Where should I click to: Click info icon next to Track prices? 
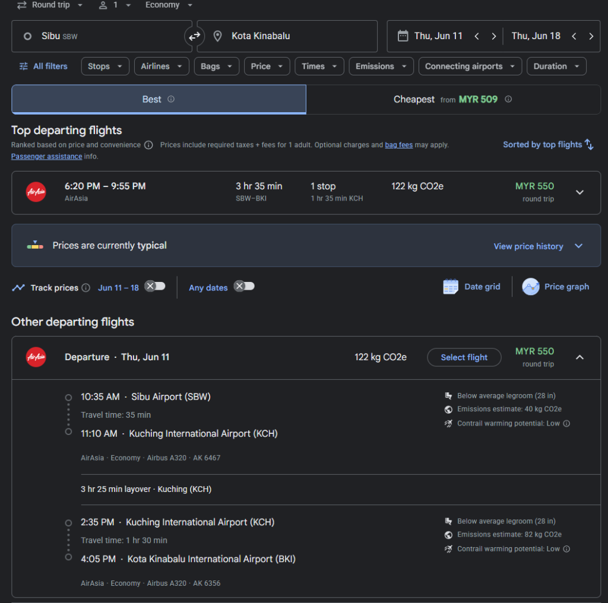pos(86,288)
